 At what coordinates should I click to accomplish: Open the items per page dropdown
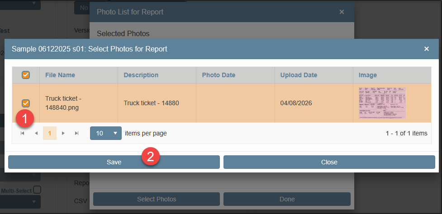coord(106,133)
